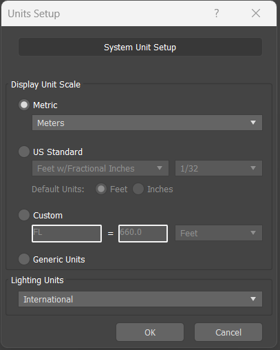Open the International lighting units dropdown

point(140,299)
